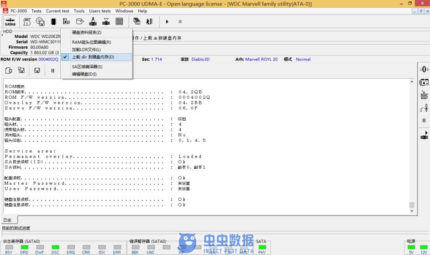Click the Normal mode value
430x255 pixels.
click(303, 59)
